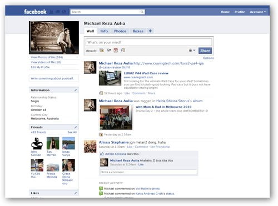Image resolution: width=278 pixels, height=206 pixels.
Task: Click the Options link below composer
Action: pos(208,58)
